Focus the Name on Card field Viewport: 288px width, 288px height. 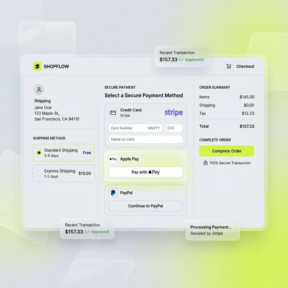pos(145,139)
